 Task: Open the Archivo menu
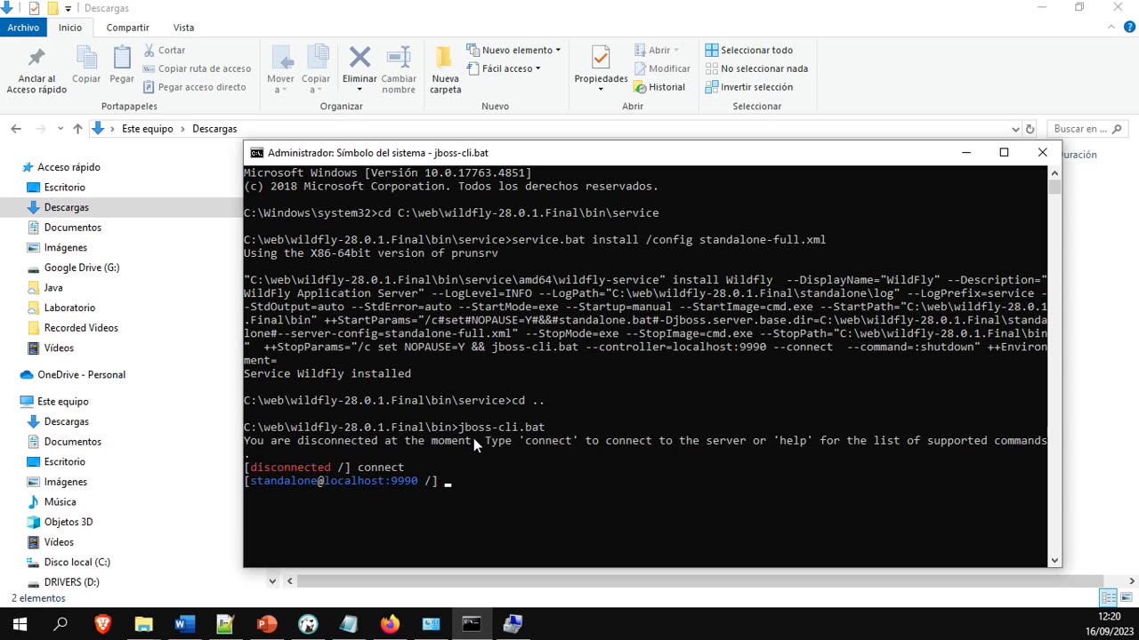23,28
